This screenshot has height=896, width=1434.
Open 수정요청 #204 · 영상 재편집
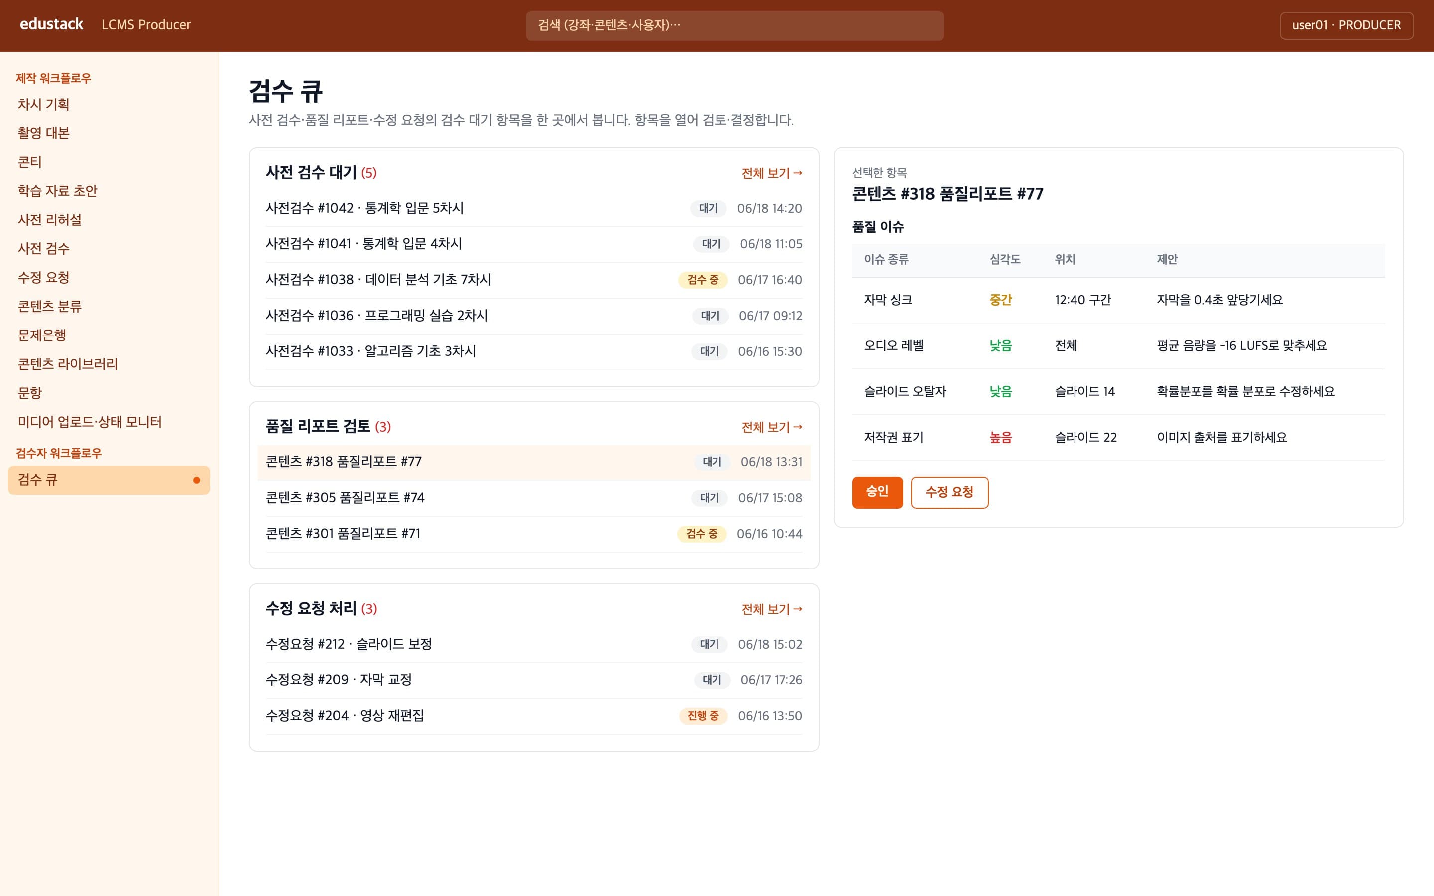pyautogui.click(x=534, y=716)
